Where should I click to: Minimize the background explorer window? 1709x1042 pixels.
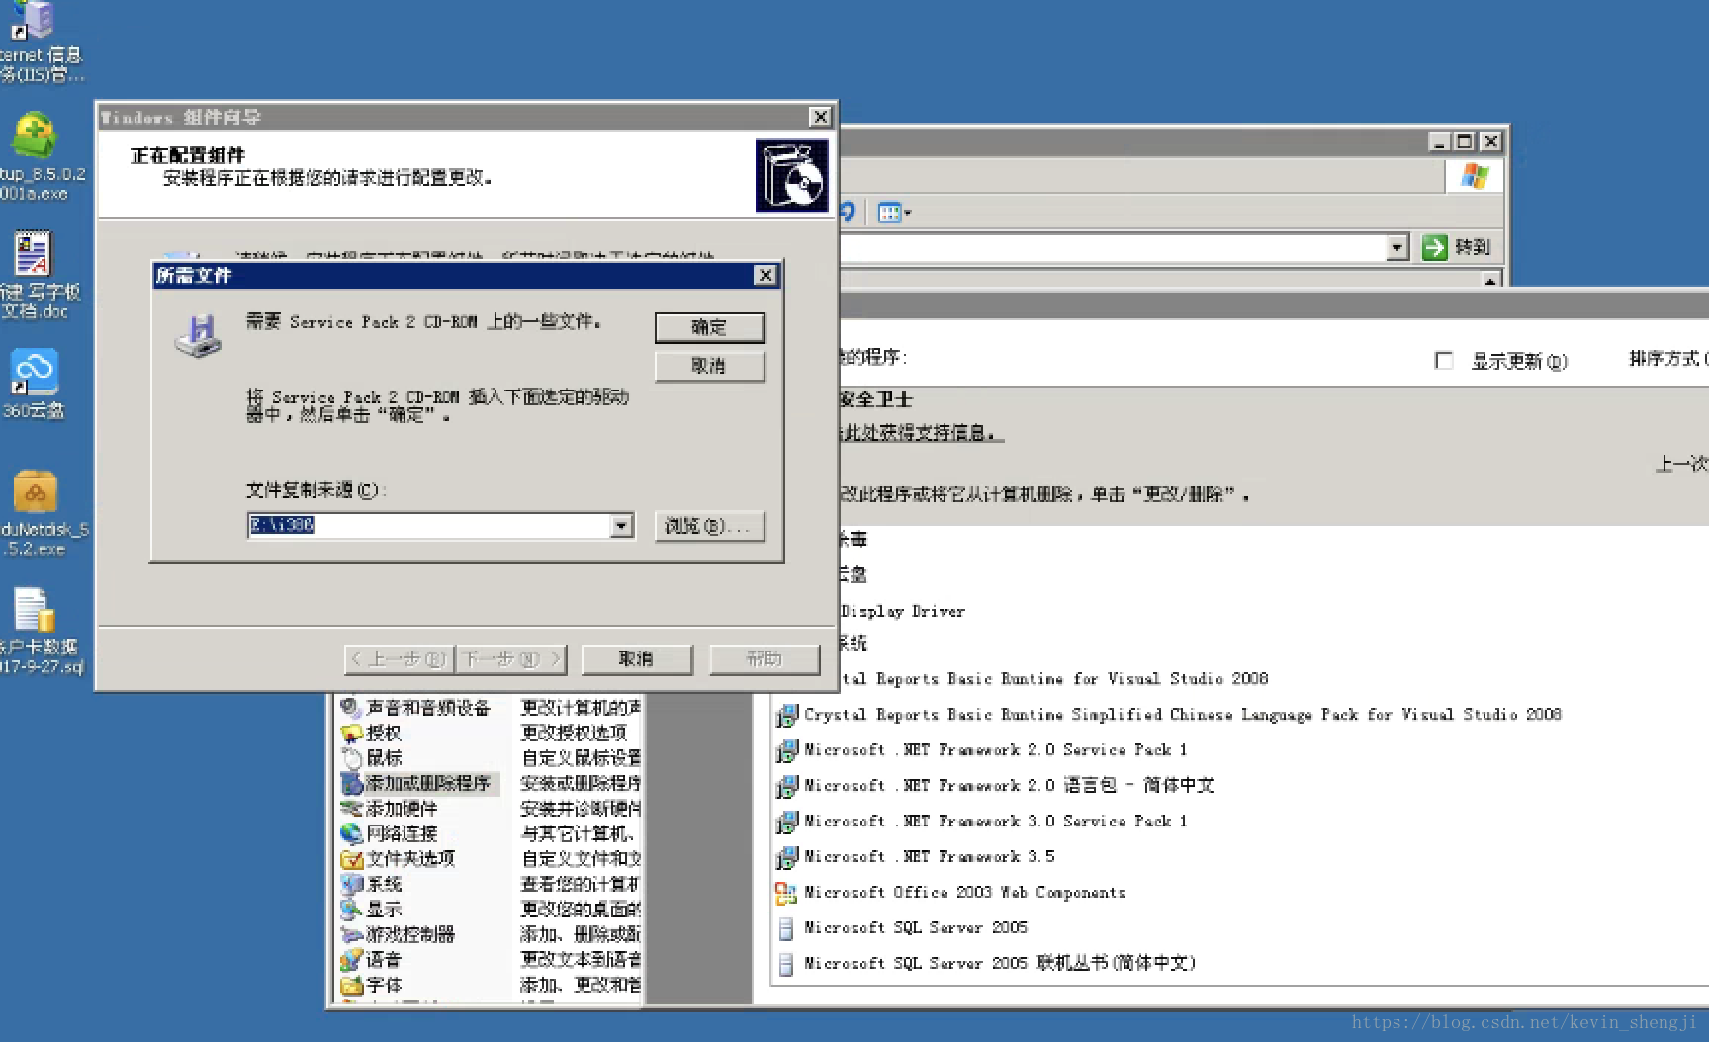point(1440,142)
